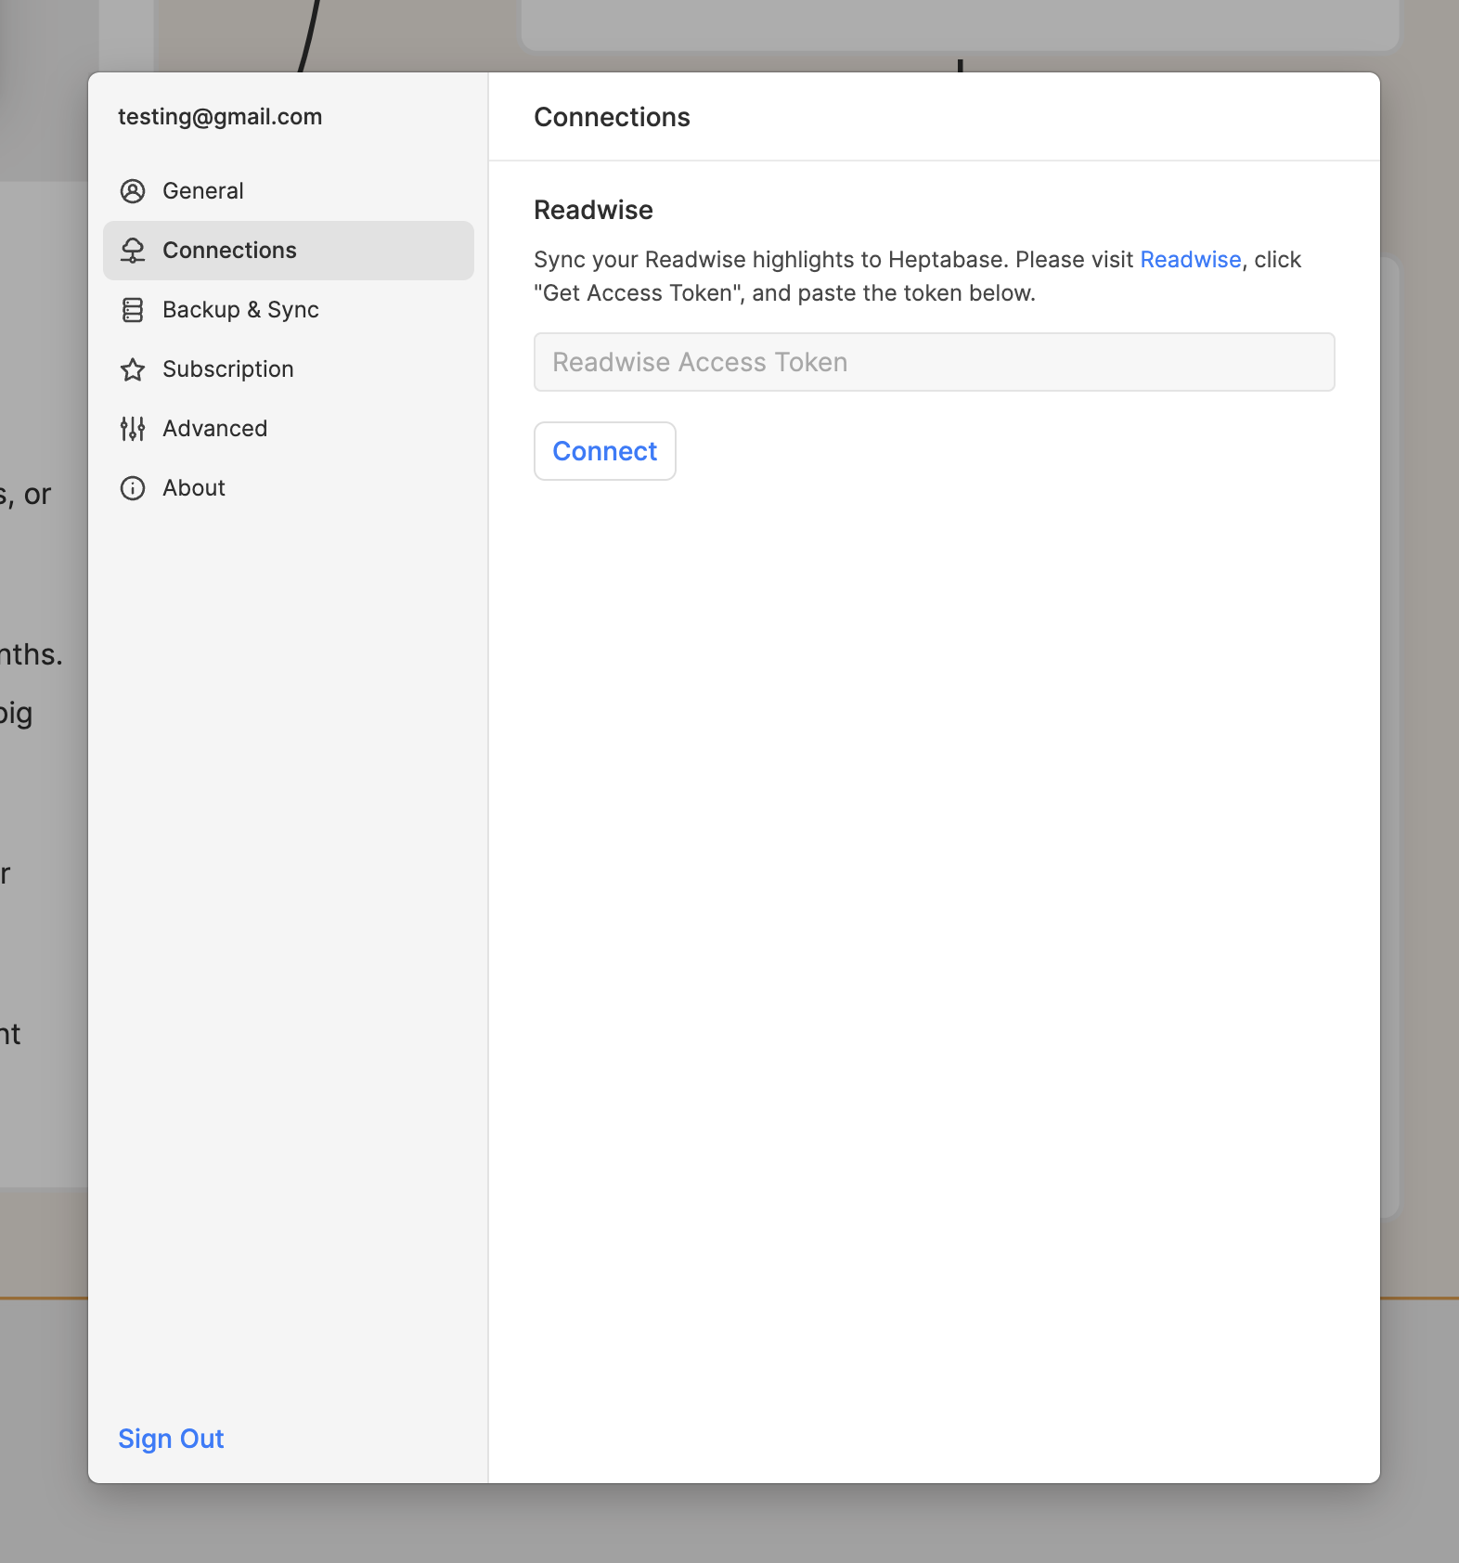Open the Readwise hyperlink

1191,260
